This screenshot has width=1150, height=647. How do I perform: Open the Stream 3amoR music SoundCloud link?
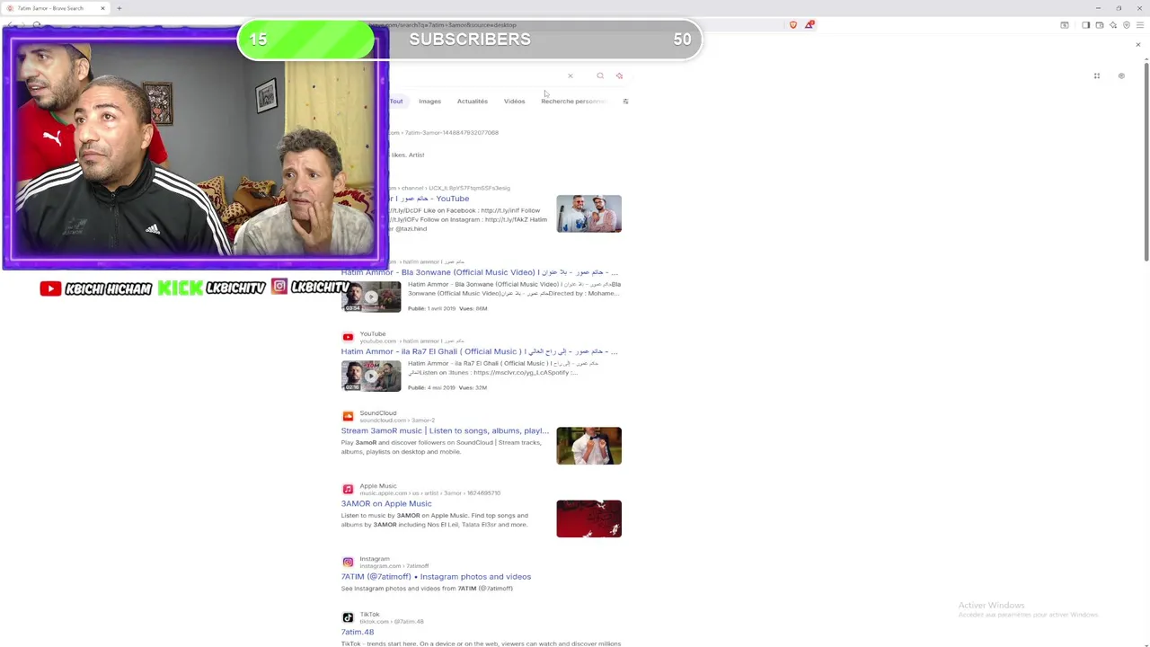point(445,430)
